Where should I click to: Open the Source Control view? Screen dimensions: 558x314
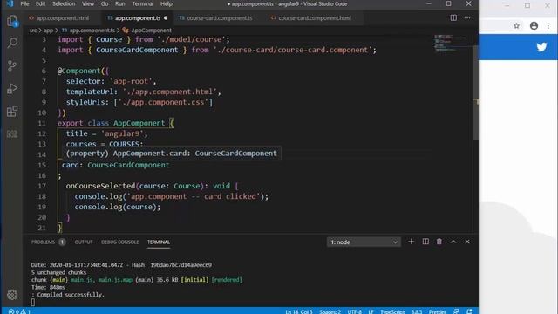tap(12, 65)
